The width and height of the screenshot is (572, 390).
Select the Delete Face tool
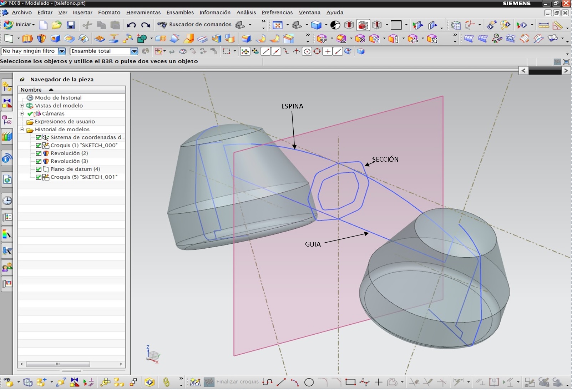pyautogui.click(x=360, y=39)
